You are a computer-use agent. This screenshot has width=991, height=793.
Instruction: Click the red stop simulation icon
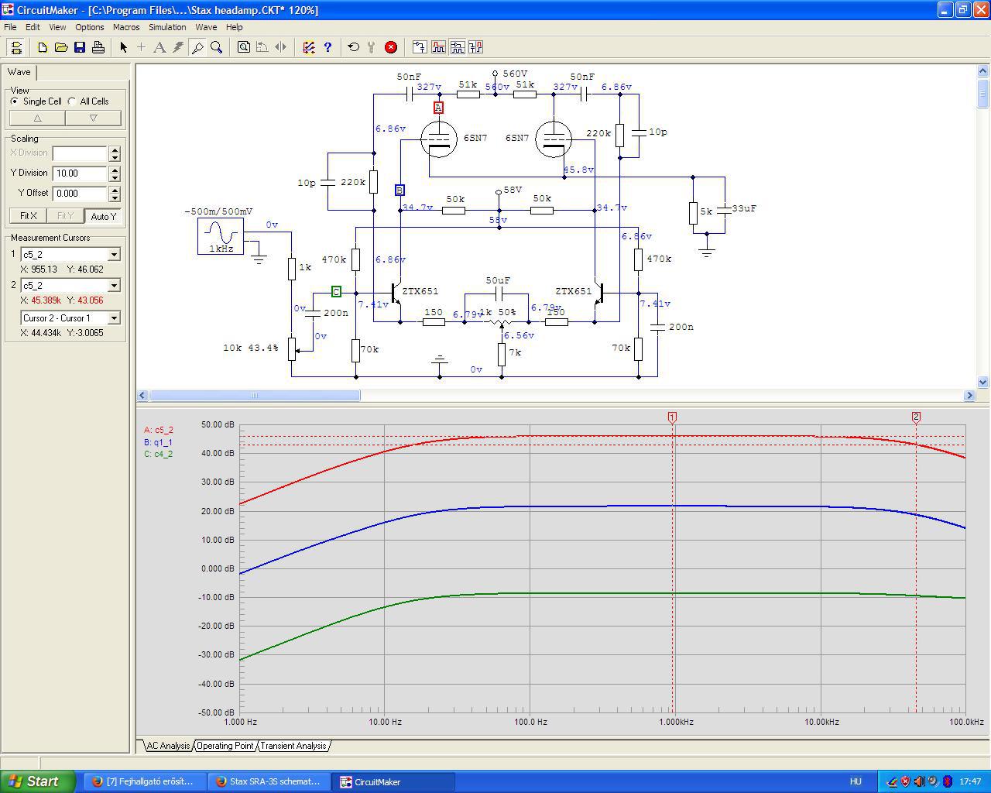click(391, 47)
